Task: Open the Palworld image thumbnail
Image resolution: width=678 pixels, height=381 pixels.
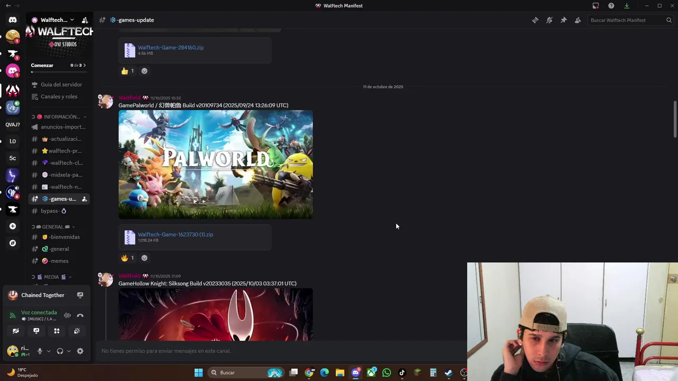Action: tap(216, 165)
